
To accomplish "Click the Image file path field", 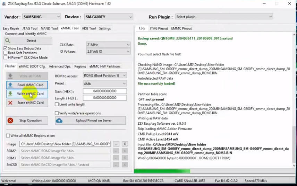I will (x=65, y=144).
